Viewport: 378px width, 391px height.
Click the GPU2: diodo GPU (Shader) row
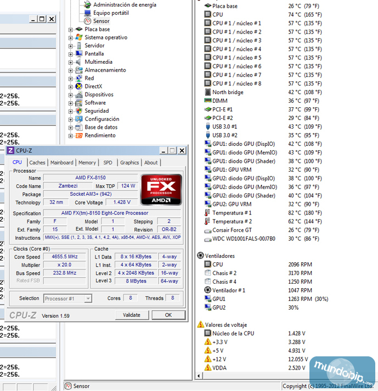263,196
